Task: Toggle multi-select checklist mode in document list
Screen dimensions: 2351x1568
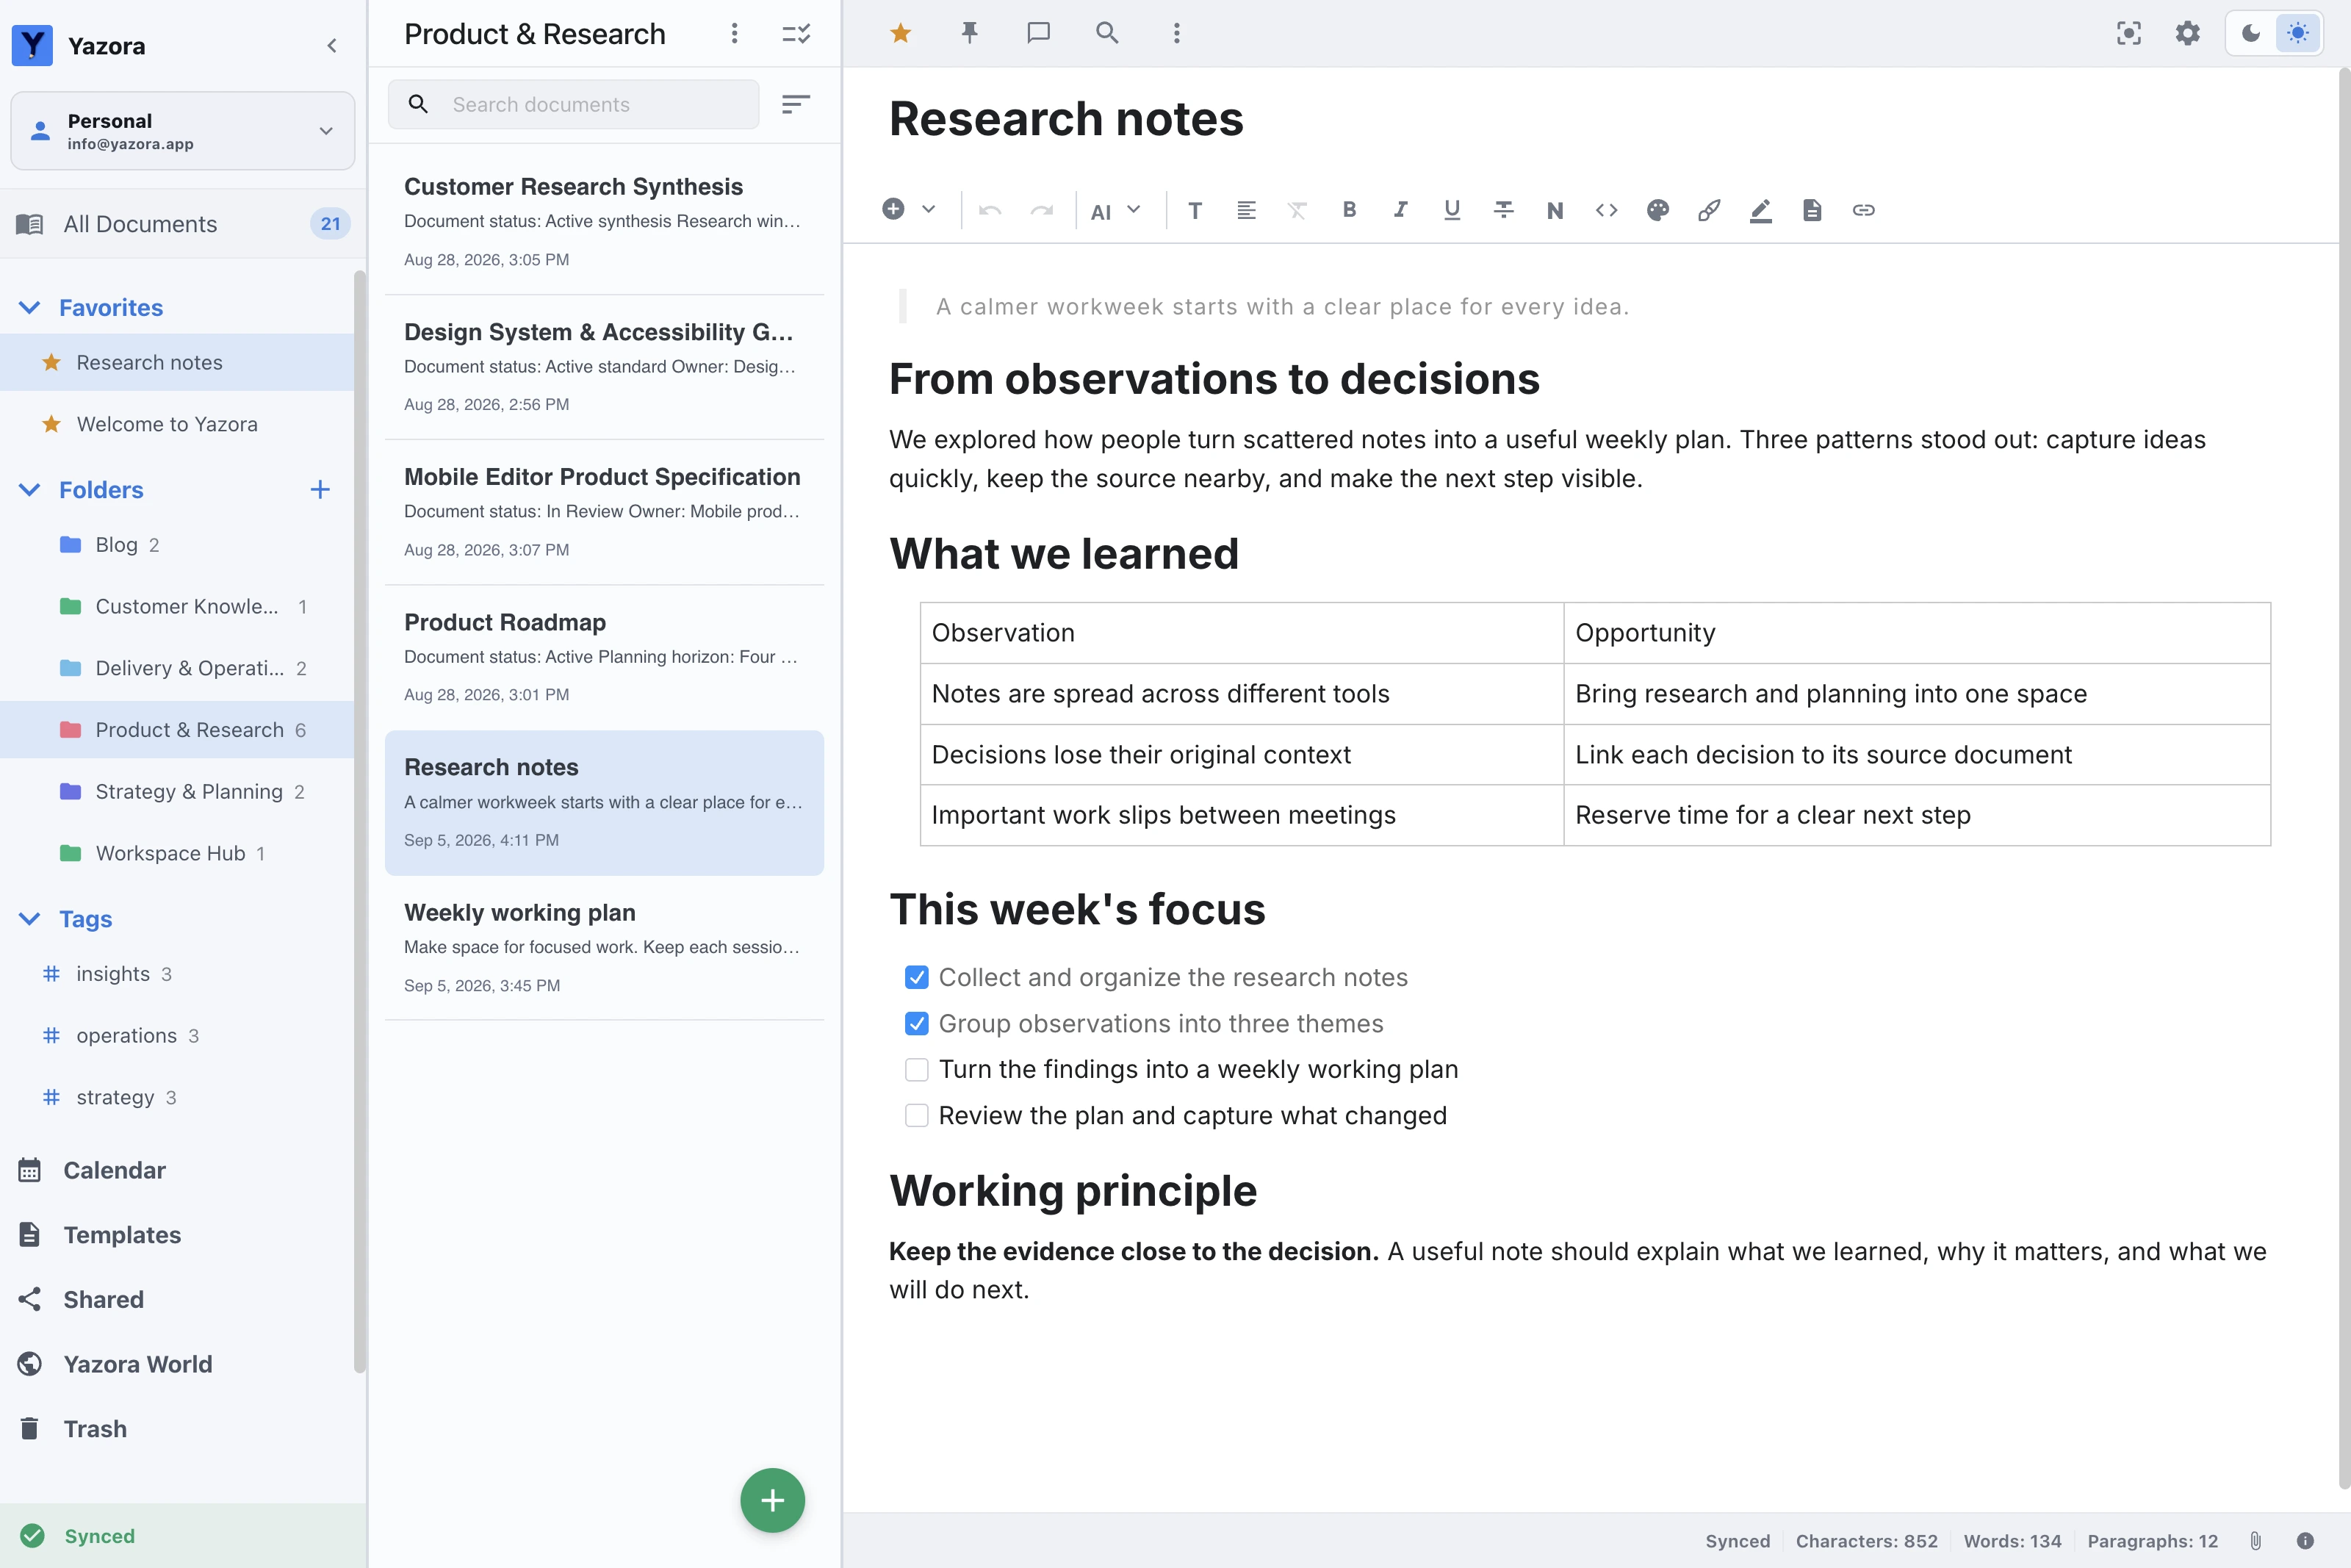Action: click(x=796, y=34)
